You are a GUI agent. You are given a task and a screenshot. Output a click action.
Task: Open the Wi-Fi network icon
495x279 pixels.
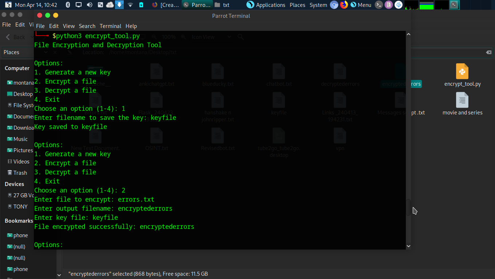(130, 5)
